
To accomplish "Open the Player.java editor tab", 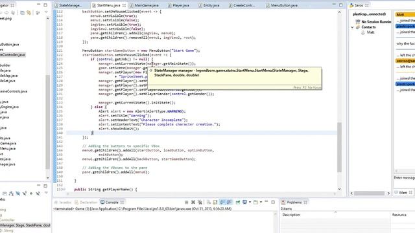I will point(178,5).
